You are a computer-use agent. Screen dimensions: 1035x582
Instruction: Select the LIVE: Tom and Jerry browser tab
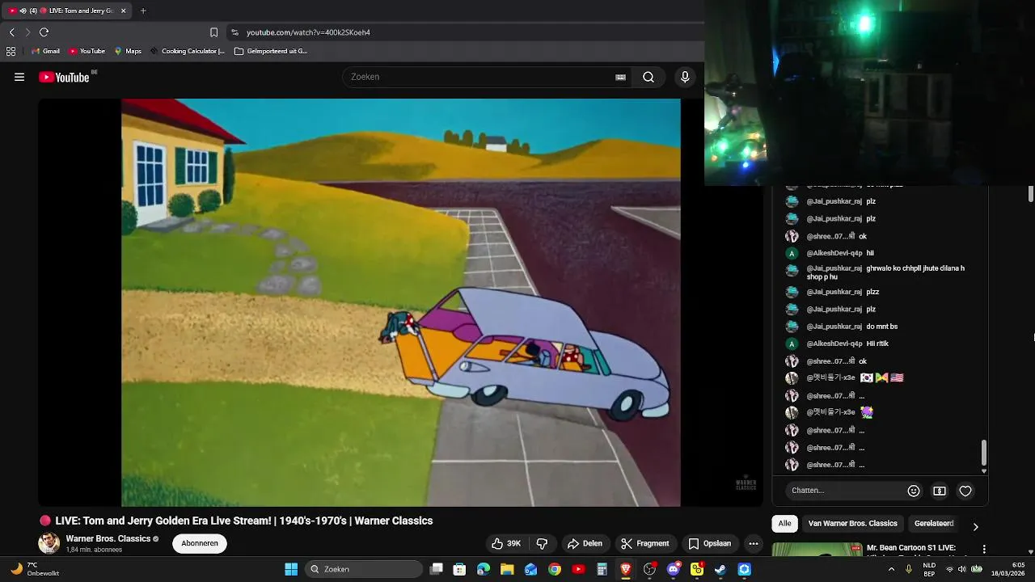(x=67, y=11)
